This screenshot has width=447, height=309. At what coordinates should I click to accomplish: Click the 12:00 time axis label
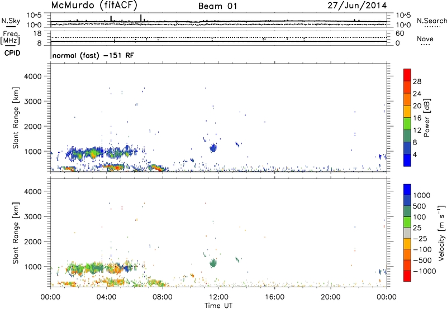pos(218,297)
